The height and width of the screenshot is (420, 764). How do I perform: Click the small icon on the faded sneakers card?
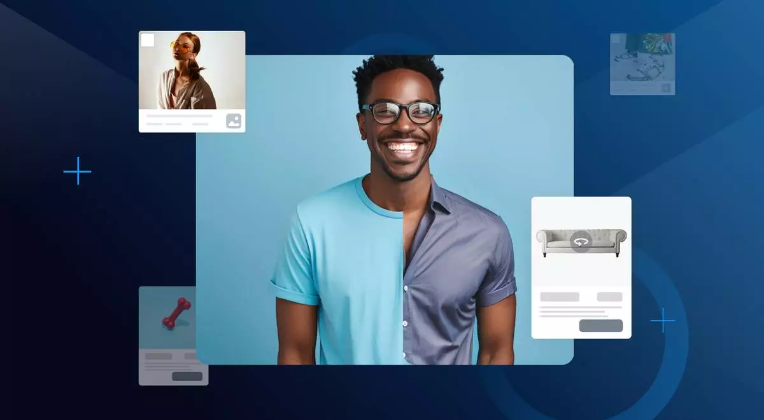click(666, 88)
